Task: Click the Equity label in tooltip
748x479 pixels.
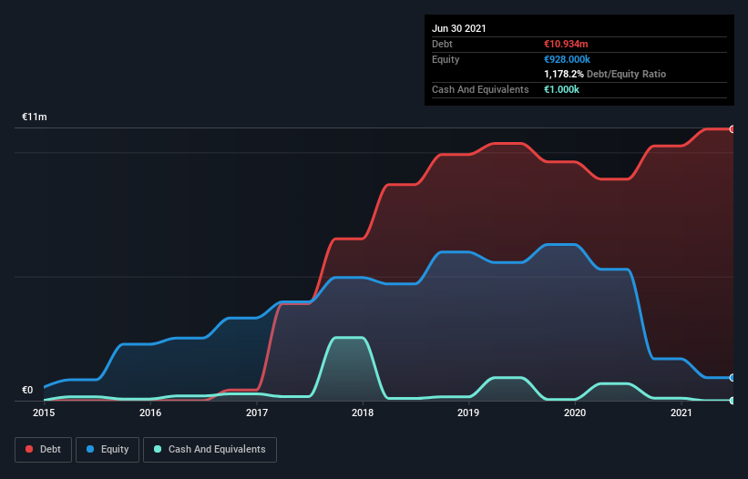Action: click(446, 59)
